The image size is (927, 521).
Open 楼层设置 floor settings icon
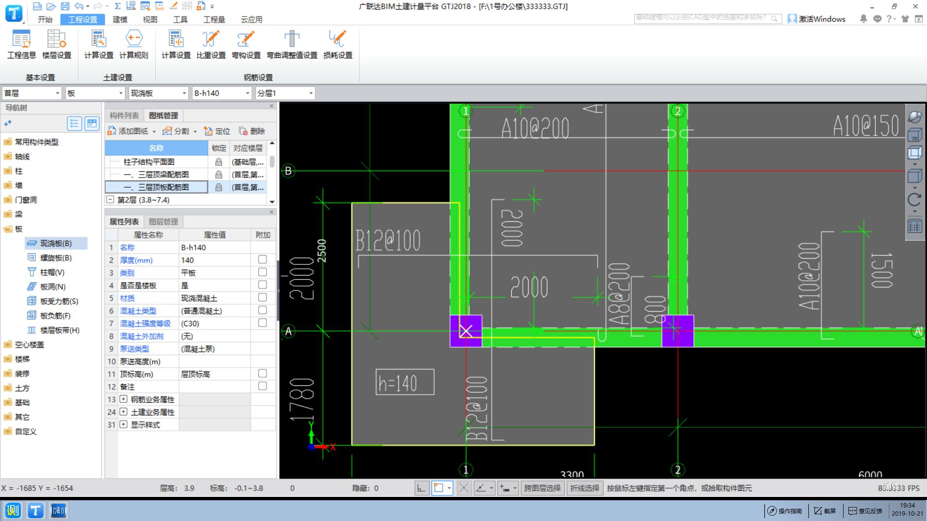click(56, 44)
